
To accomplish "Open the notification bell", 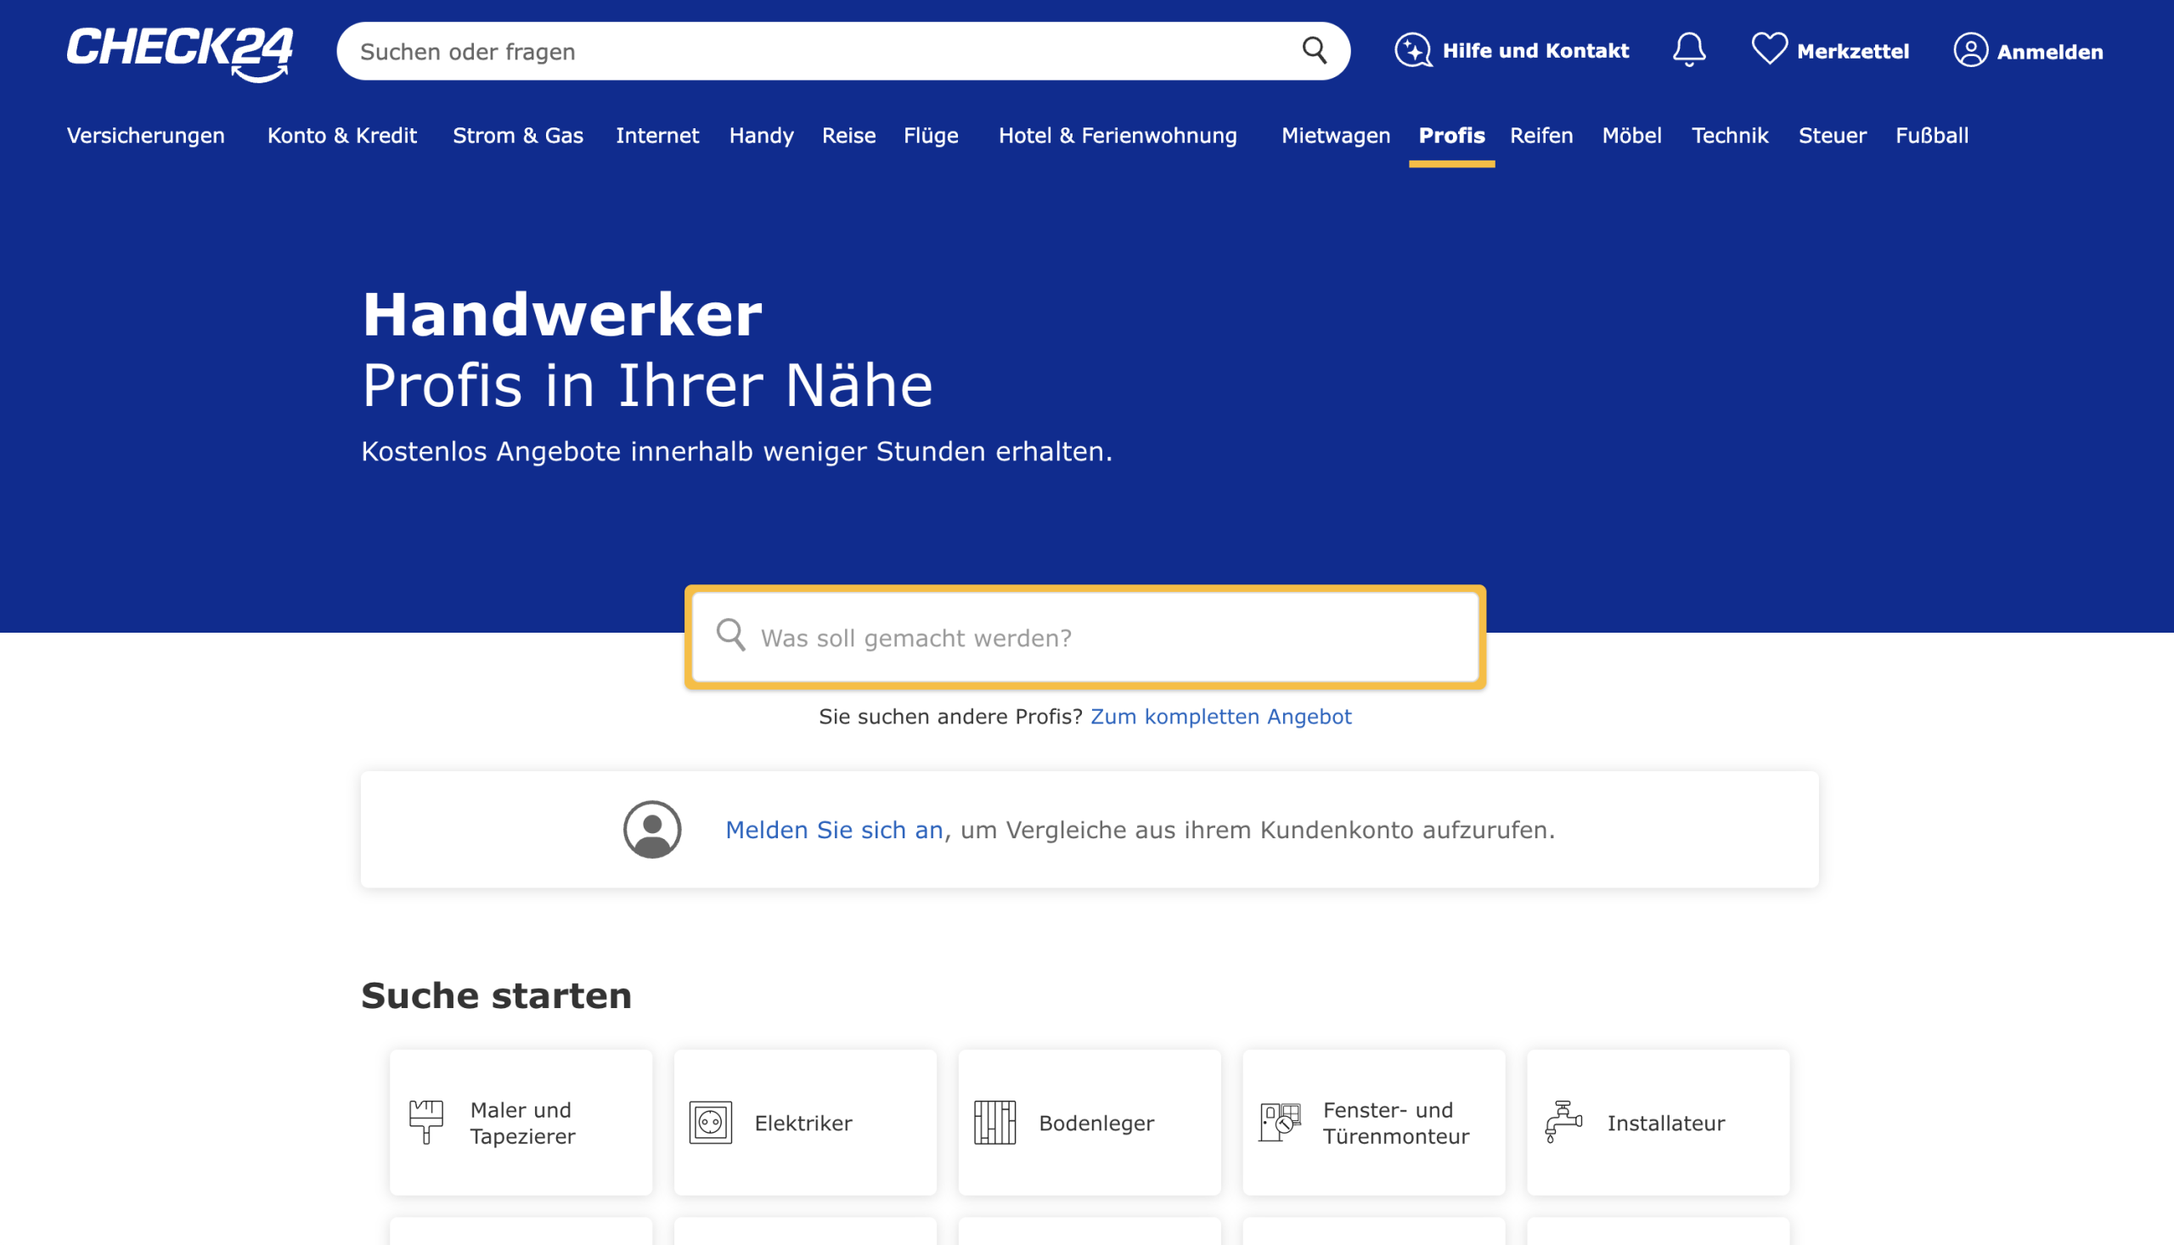I will 1688,50.
